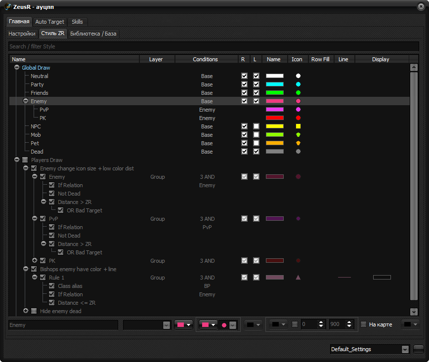Screen dimensions: 429x362
Task: Collapse the Rule 1 node
Action: [35, 277]
